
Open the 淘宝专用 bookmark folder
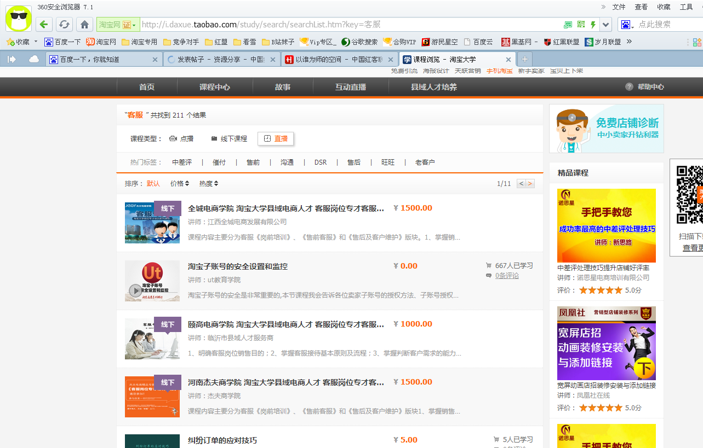(x=139, y=42)
